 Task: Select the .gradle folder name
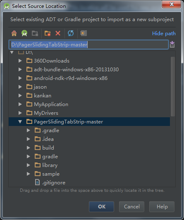coord(51,131)
